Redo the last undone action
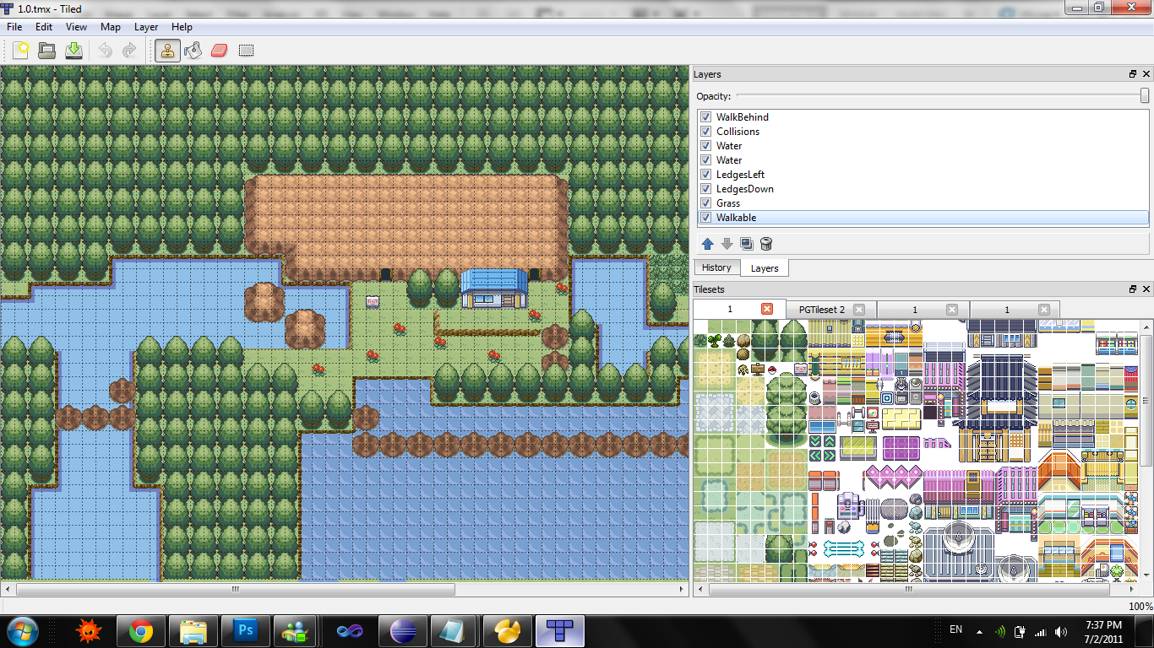The width and height of the screenshot is (1154, 648). pyautogui.click(x=129, y=51)
